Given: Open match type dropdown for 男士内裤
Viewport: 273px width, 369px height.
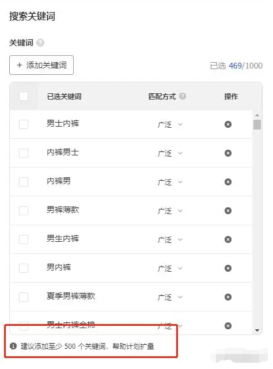Looking at the screenshot, I should [170, 124].
